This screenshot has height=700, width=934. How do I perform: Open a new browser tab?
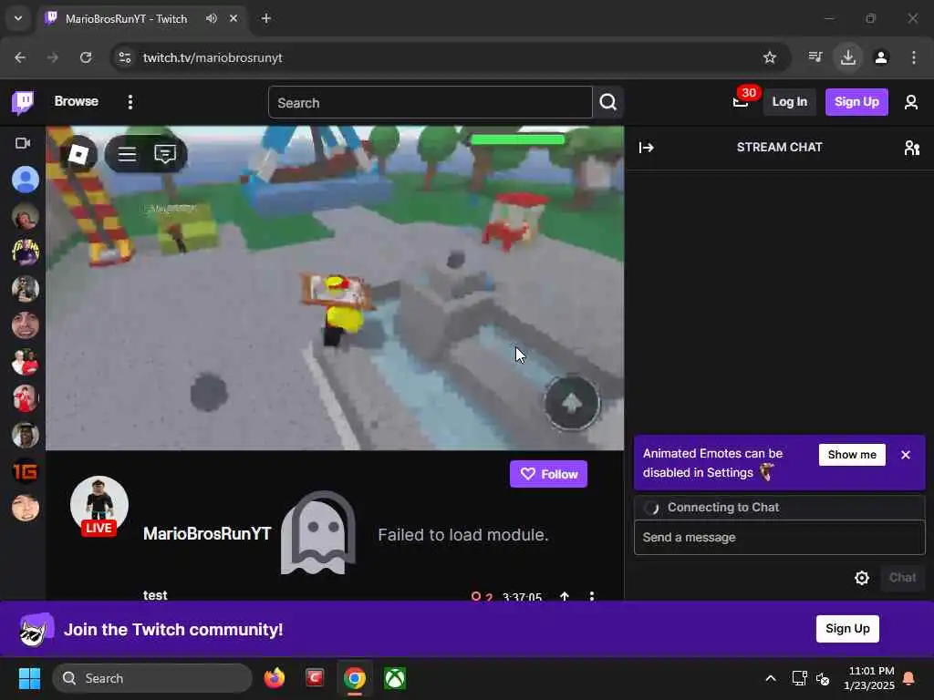pos(265,18)
